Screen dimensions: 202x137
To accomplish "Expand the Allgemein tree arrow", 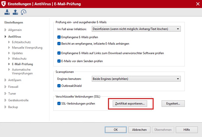I will (x=5, y=30).
